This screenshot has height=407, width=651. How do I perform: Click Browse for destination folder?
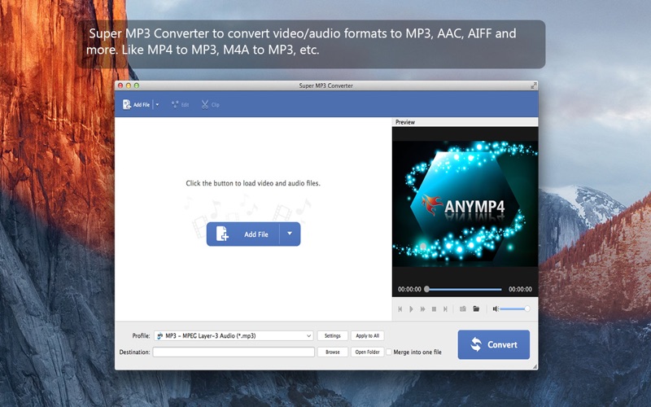pos(332,352)
